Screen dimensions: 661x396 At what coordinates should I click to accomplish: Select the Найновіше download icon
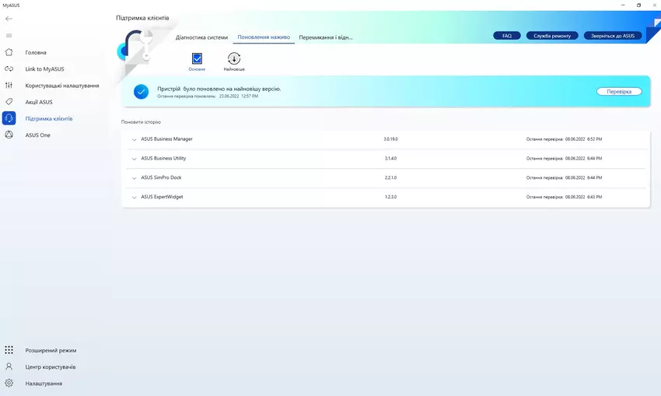(234, 58)
